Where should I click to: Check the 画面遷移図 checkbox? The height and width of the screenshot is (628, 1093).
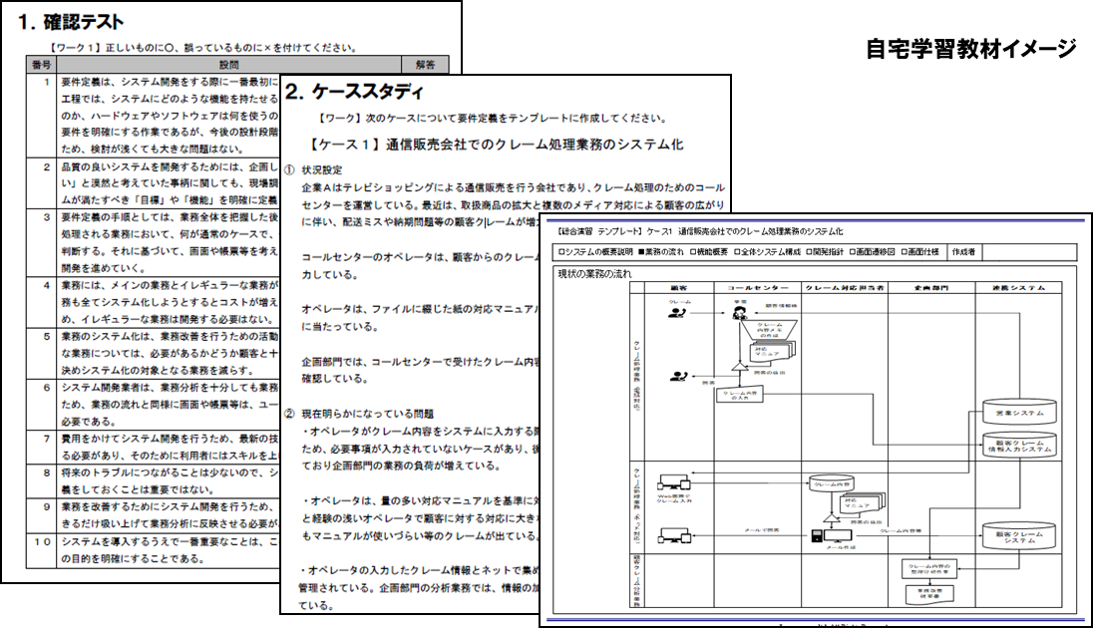pyautogui.click(x=854, y=251)
